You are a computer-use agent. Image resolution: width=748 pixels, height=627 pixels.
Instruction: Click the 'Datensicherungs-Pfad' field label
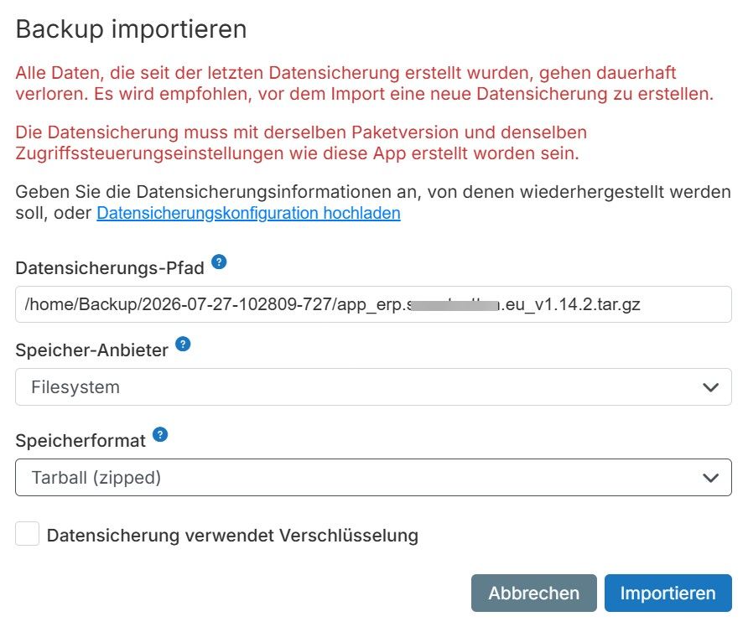(110, 268)
